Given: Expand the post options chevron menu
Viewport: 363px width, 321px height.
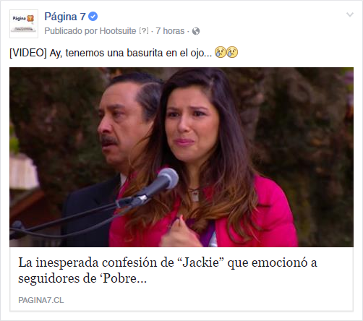Looking at the screenshot, I should pos(350,14).
